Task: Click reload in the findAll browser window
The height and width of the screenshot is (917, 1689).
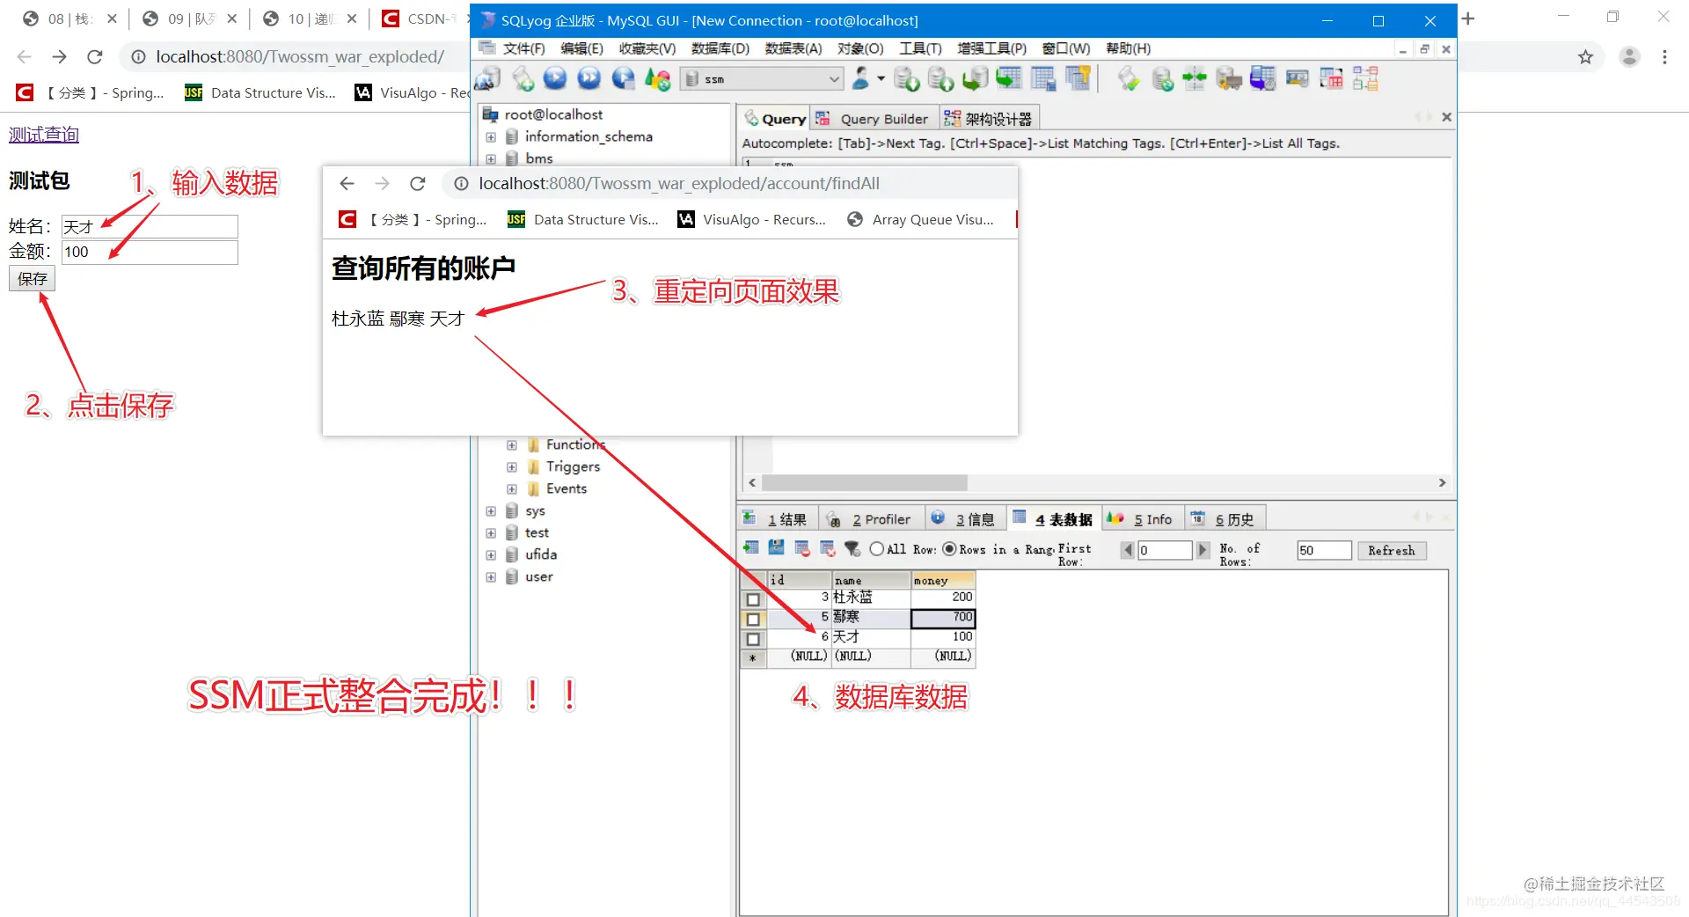Action: tap(418, 183)
